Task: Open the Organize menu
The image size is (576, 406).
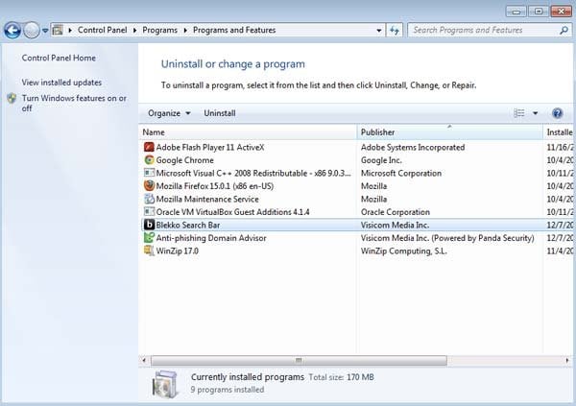Action: coord(169,113)
